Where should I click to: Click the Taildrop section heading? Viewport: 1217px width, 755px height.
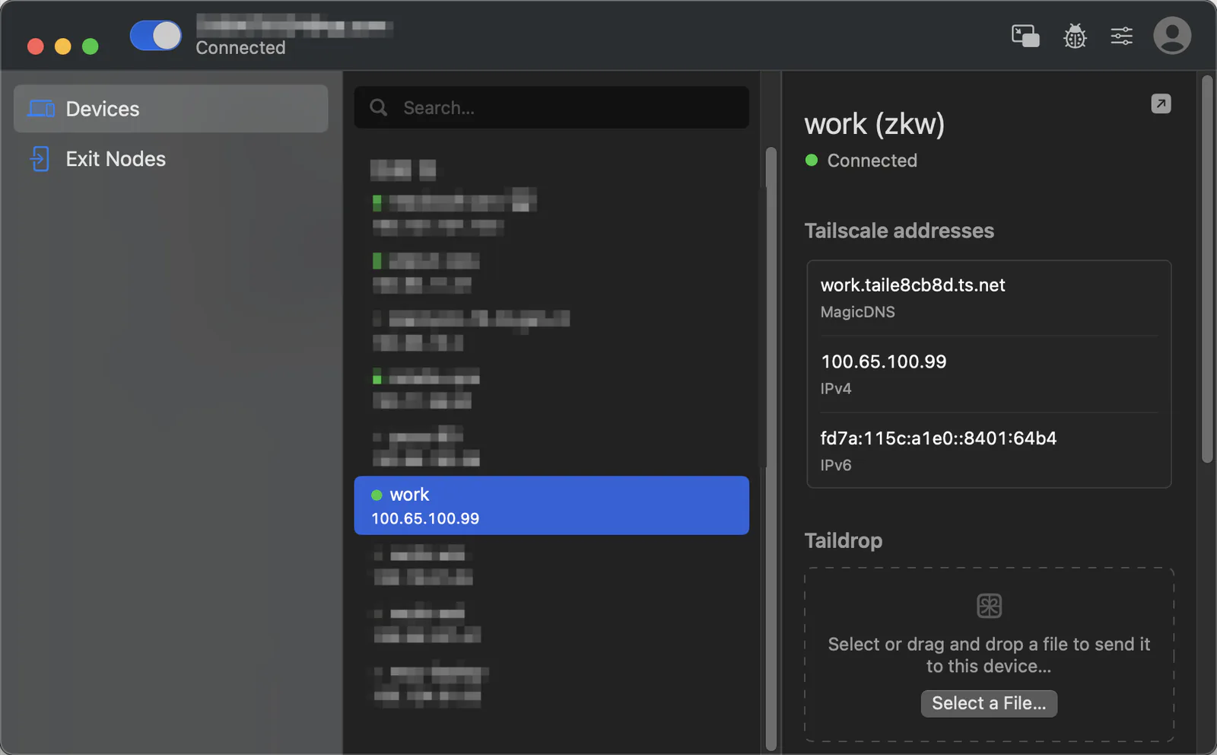[x=844, y=540]
